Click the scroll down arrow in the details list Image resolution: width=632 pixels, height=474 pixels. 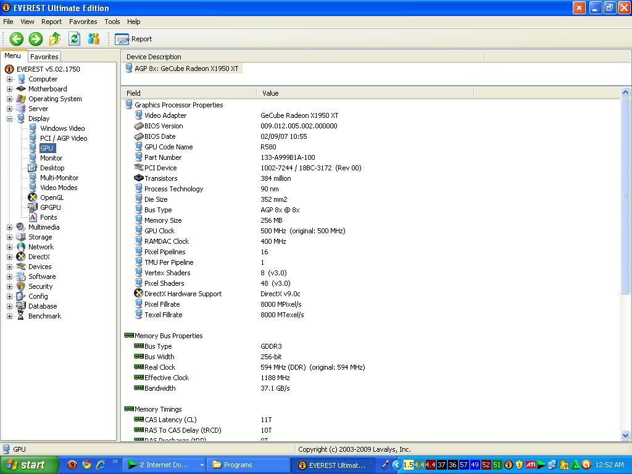626,436
